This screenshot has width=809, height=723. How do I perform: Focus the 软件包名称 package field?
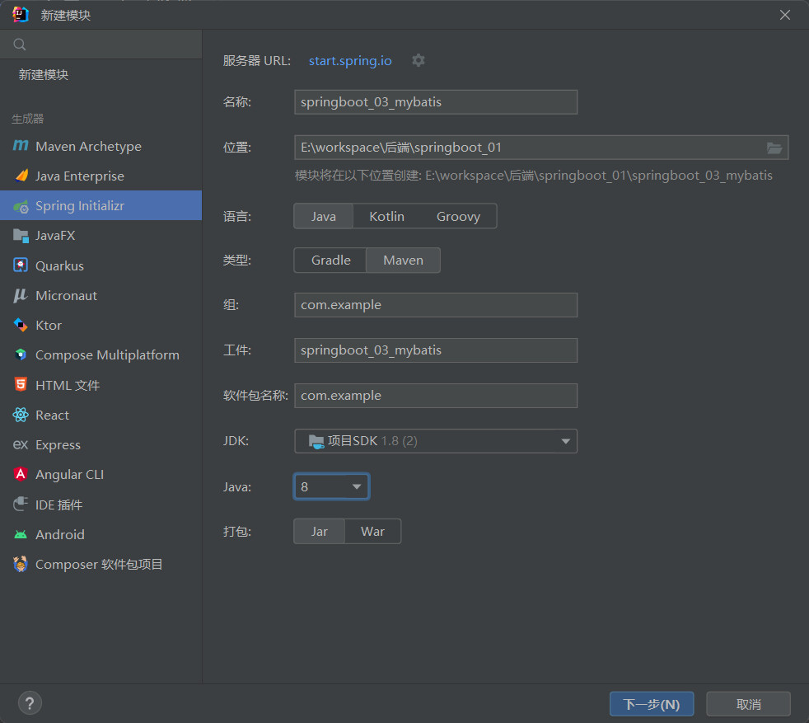tap(436, 396)
